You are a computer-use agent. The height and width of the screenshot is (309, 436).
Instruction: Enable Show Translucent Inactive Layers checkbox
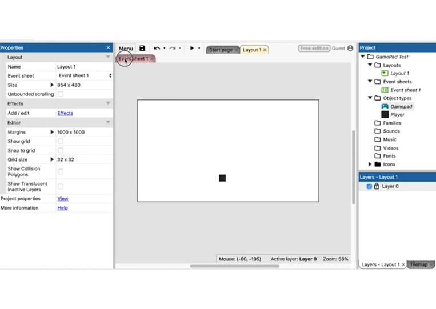(61, 186)
